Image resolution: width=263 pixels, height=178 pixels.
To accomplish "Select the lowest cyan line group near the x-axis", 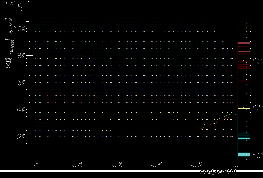I will pos(244,154).
